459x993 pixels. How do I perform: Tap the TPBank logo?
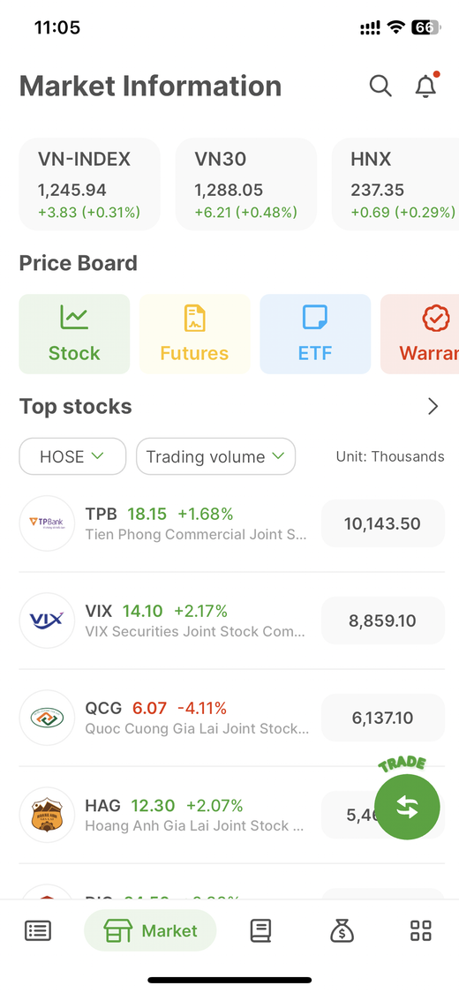click(x=47, y=523)
